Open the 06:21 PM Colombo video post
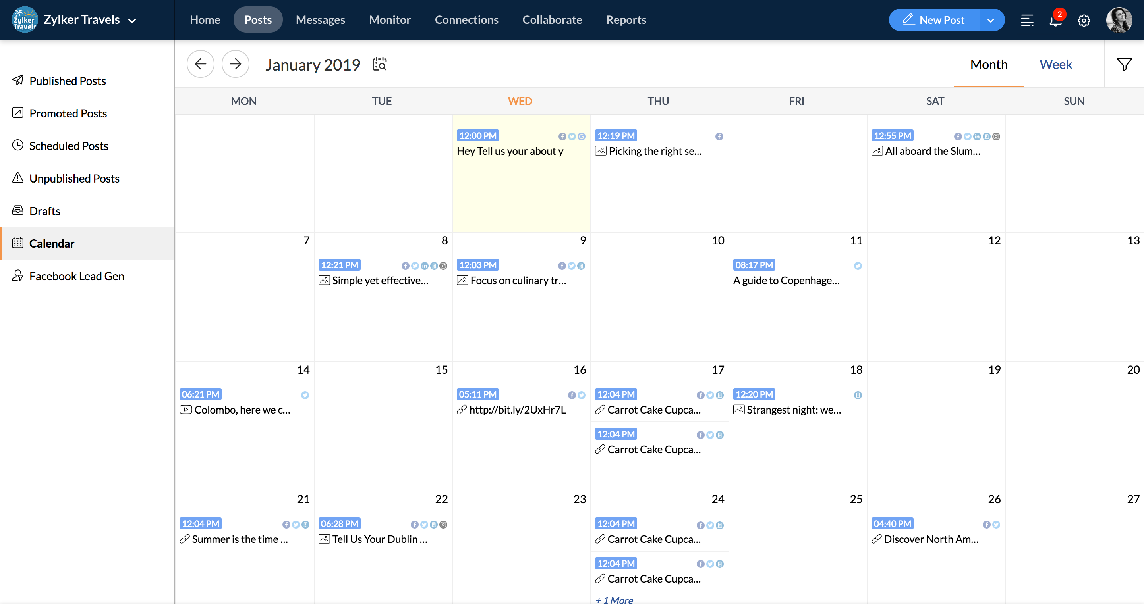This screenshot has height=604, width=1144. point(242,410)
